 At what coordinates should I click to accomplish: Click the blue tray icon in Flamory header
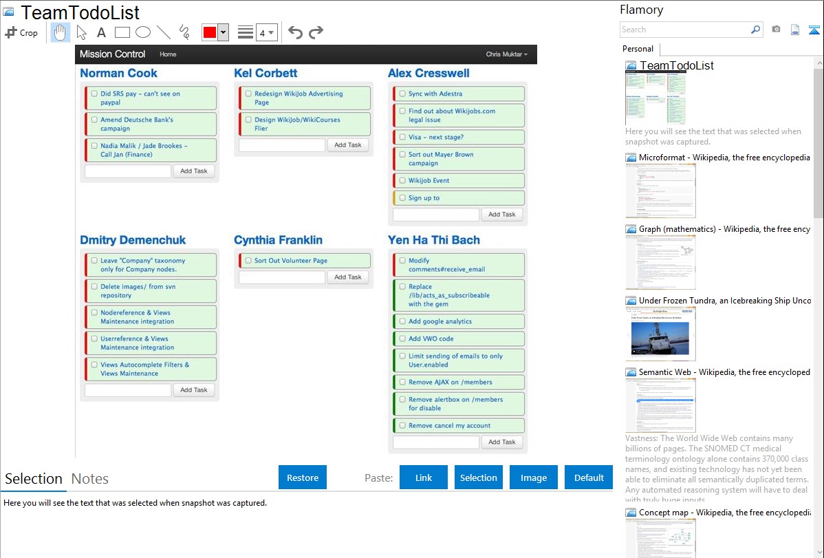(814, 30)
